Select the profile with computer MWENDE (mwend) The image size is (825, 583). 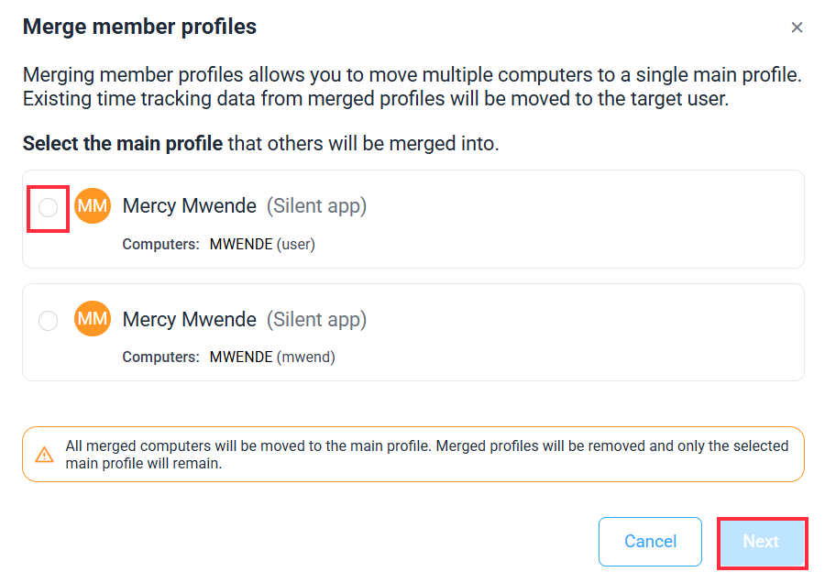point(48,321)
